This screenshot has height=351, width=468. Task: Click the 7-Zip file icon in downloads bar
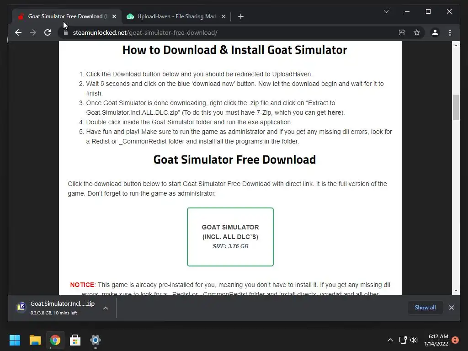coord(21,307)
